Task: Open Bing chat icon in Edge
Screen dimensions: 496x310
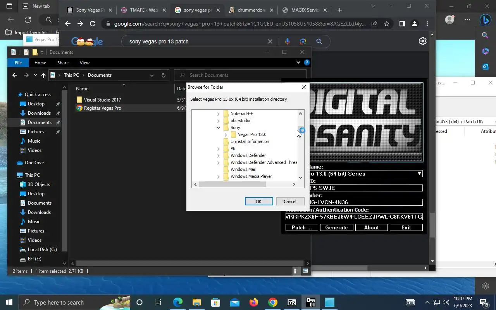Action: (x=486, y=19)
